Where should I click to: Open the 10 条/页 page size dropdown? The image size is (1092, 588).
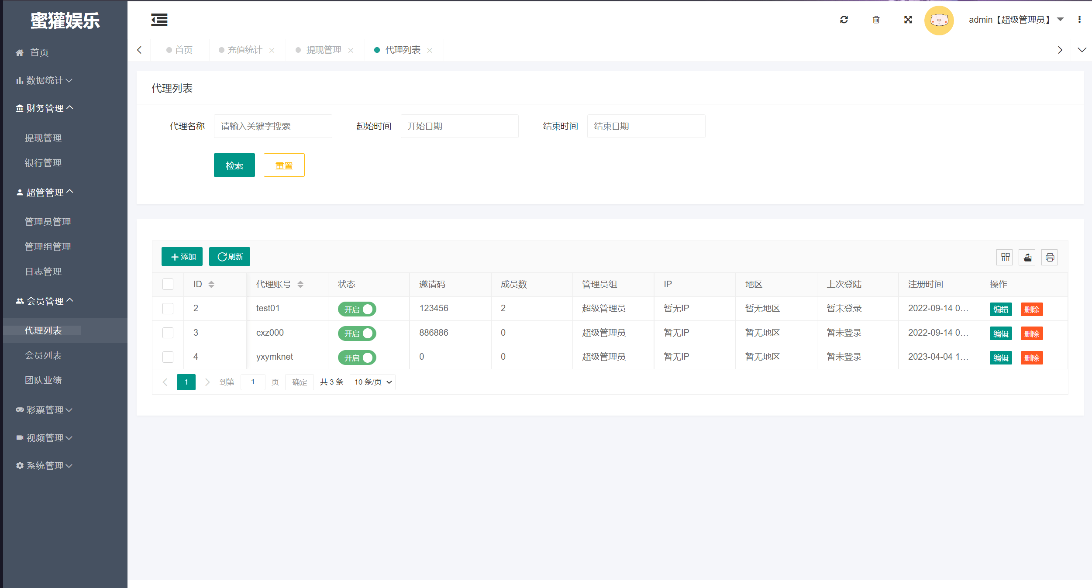[372, 382]
